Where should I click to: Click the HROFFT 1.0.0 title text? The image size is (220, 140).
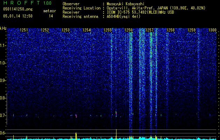28,3
